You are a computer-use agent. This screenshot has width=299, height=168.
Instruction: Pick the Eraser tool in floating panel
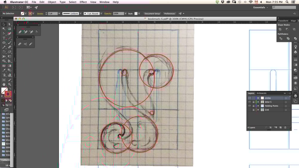coord(20,44)
